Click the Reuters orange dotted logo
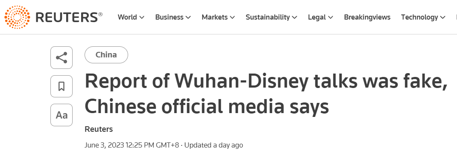The image size is (457, 159). (17, 17)
